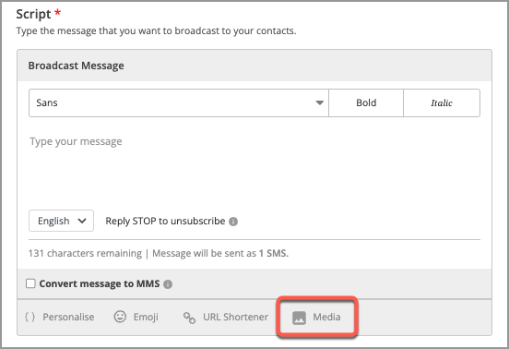The width and height of the screenshot is (509, 349).
Task: Open info tooltip beside Convert message to MMS
Action: point(168,284)
